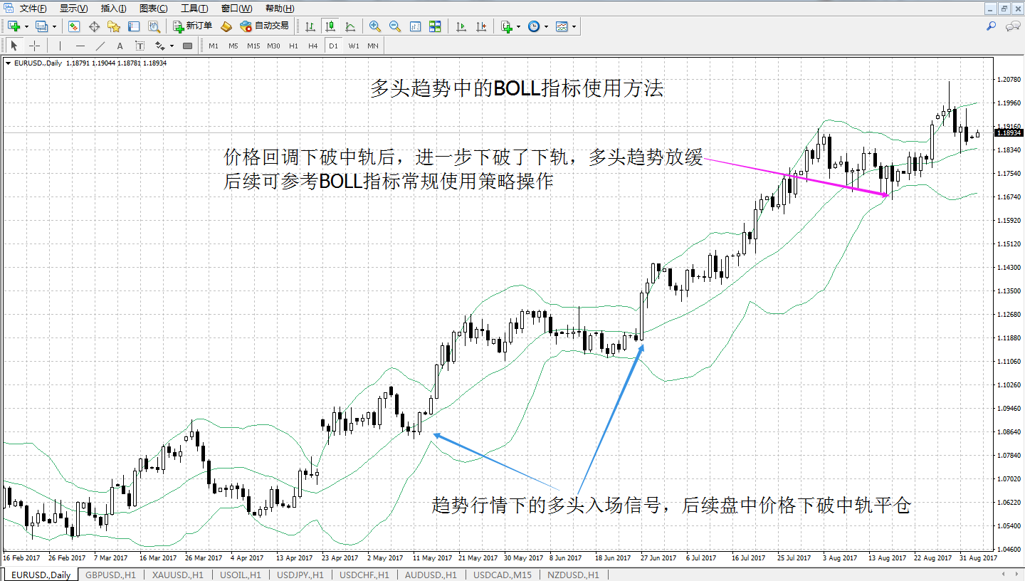Select the Vertical Line tool
Image resolution: width=1025 pixels, height=581 pixels.
[60, 46]
